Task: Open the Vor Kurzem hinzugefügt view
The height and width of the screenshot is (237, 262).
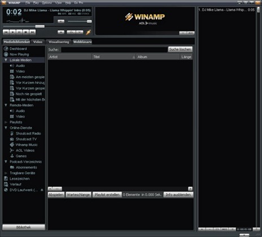Action: click(x=30, y=83)
